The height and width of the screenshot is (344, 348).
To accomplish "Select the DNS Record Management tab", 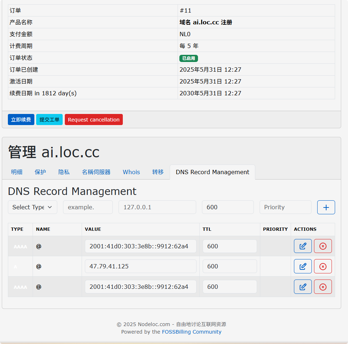I will [x=212, y=172].
